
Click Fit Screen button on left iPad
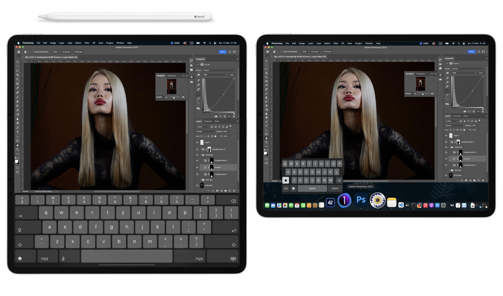(66, 52)
